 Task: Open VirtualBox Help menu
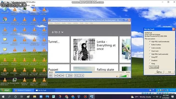(x=33, y=5)
